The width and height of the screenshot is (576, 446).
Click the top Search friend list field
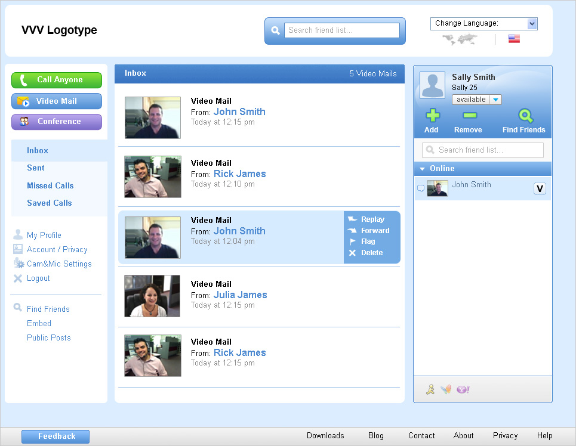pyautogui.click(x=341, y=30)
